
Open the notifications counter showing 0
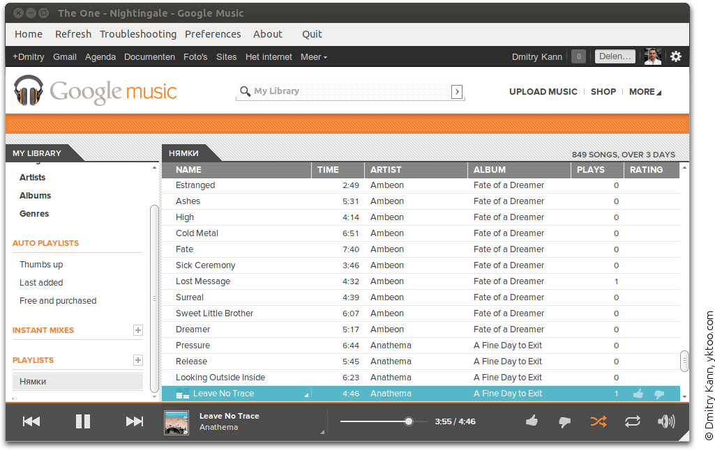point(579,56)
